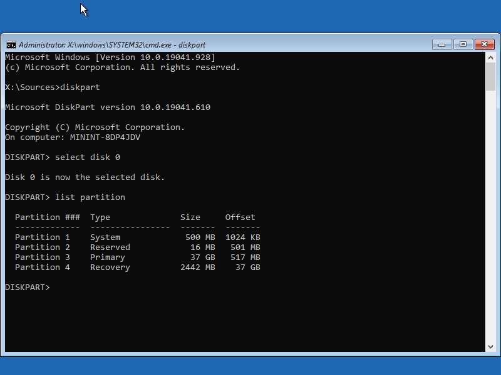Click the final empty 'DISKPART>' prompt

point(28,287)
